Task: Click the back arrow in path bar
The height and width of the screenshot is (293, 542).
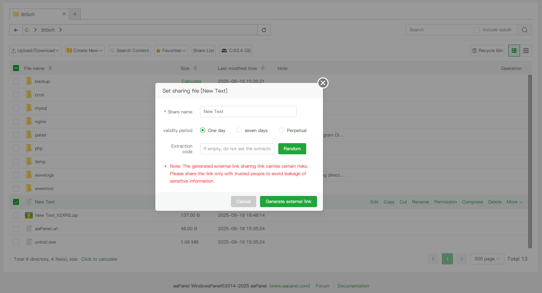Action: coord(16,30)
